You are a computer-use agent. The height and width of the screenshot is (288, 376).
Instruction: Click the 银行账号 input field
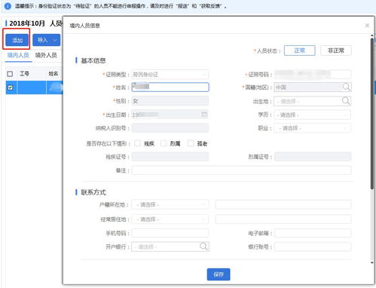pyautogui.click(x=313, y=247)
